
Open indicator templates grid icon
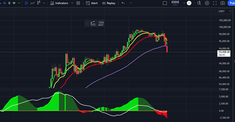(78, 3)
